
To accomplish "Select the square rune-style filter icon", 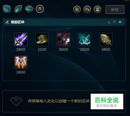I will 7,9.
